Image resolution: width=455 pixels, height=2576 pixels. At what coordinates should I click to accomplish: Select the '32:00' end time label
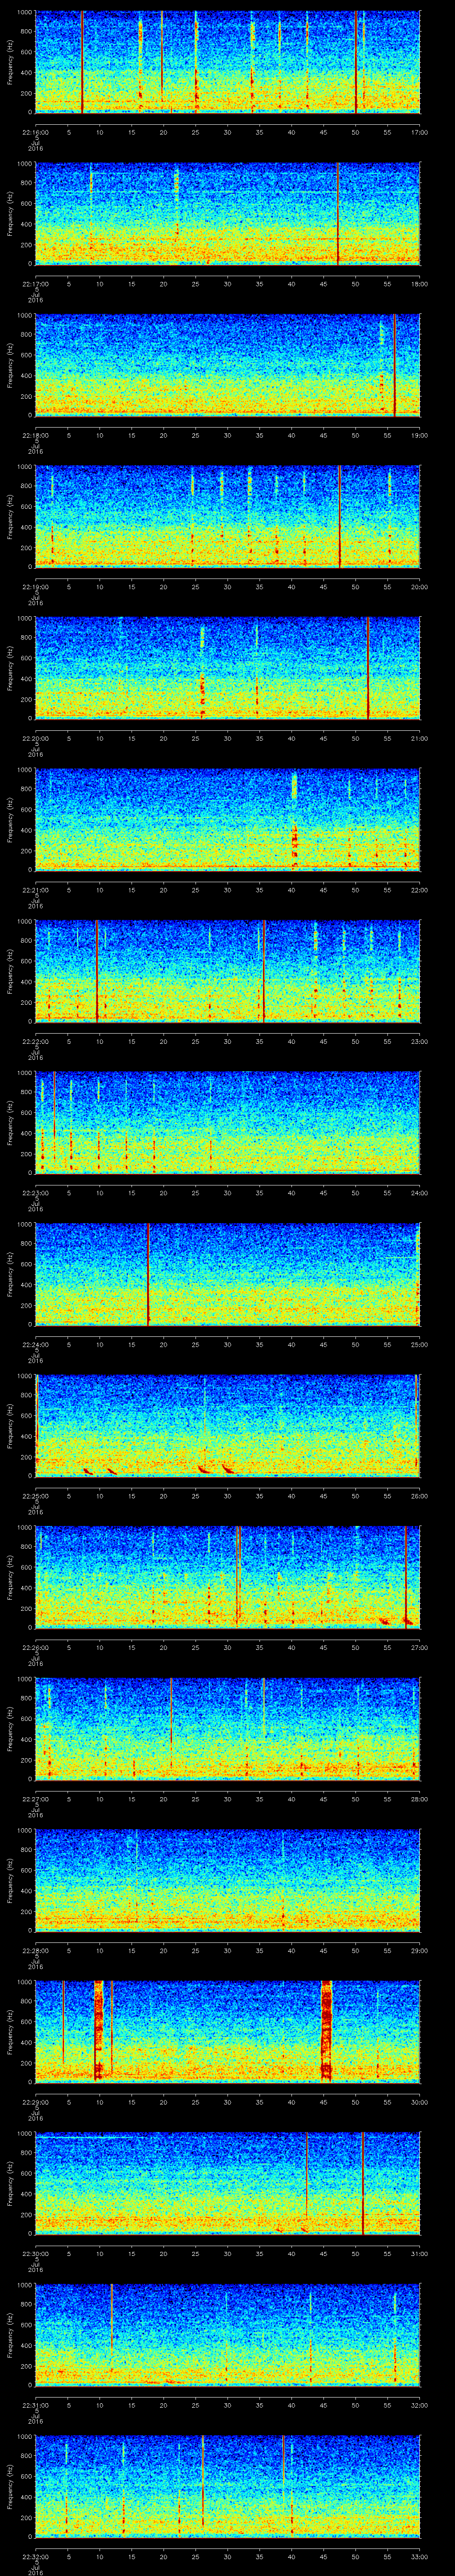(419, 2405)
